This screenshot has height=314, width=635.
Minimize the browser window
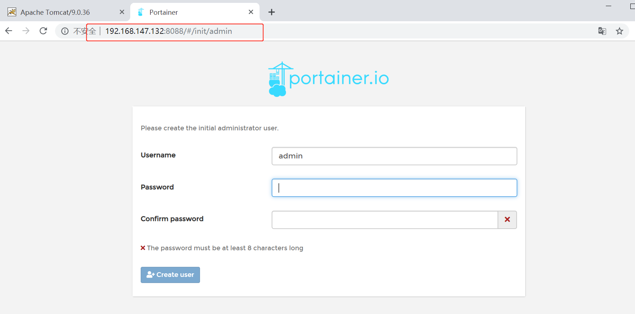608,6
